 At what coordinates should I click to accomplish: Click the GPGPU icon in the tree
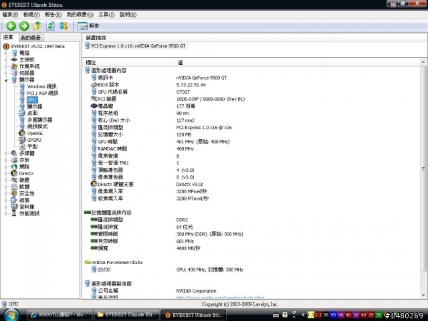pyautogui.click(x=22, y=140)
